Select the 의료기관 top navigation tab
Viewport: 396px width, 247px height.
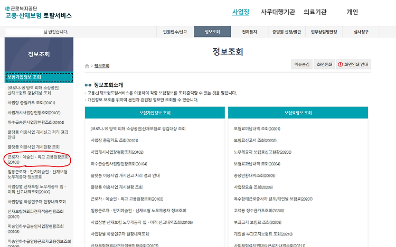pos(315,12)
